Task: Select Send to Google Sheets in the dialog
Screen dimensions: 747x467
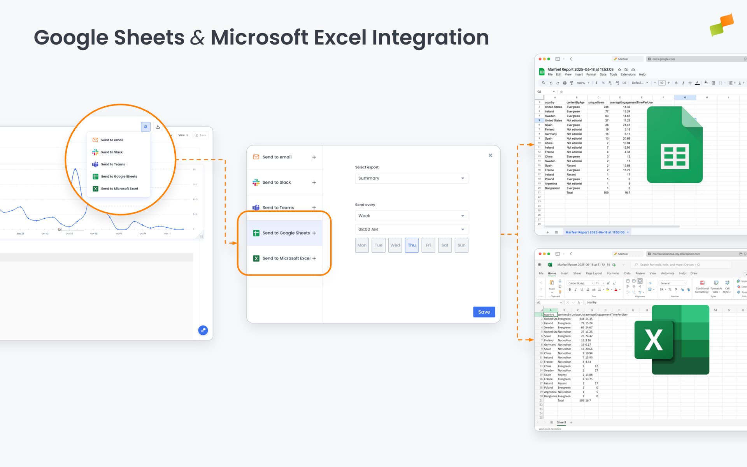Action: tap(284, 233)
